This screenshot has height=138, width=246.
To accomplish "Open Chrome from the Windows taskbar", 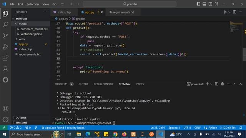I will (x=115, y=134).
